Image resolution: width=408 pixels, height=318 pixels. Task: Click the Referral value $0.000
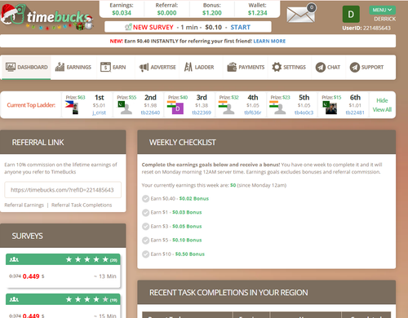pyautogui.click(x=166, y=13)
